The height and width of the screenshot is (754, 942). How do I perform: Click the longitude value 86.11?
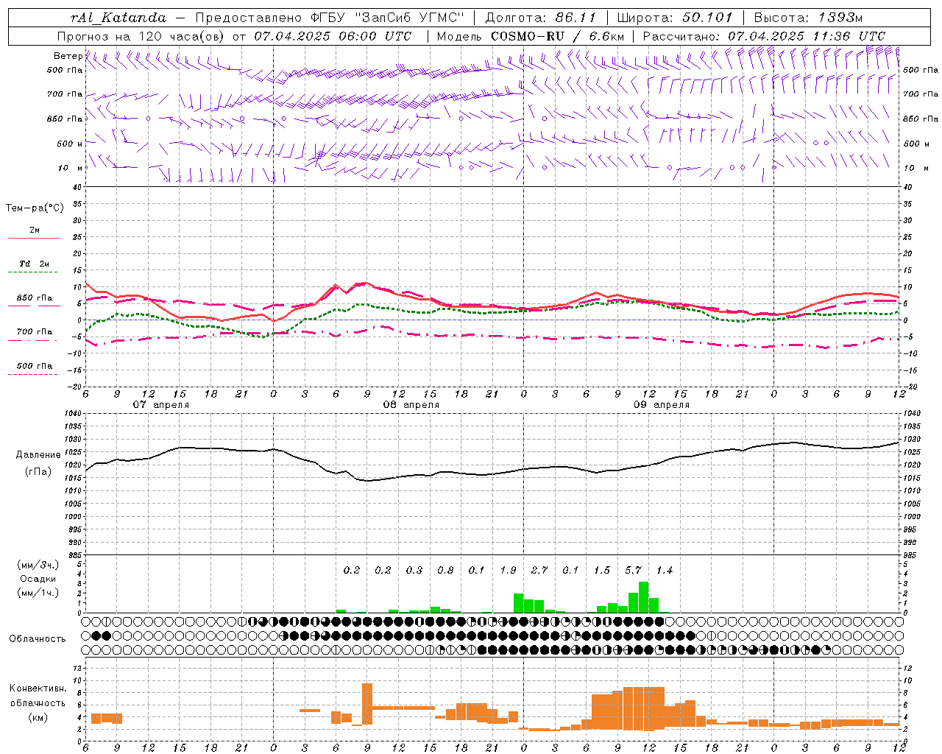point(576,18)
